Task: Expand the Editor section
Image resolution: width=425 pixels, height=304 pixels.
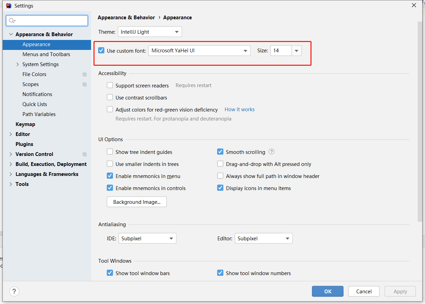Action: pos(11,134)
